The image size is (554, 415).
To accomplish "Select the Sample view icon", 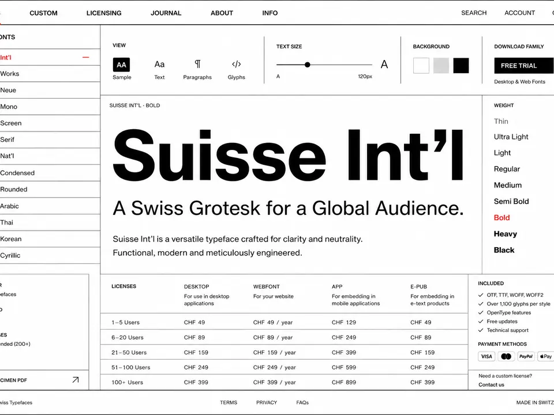I will [121, 65].
